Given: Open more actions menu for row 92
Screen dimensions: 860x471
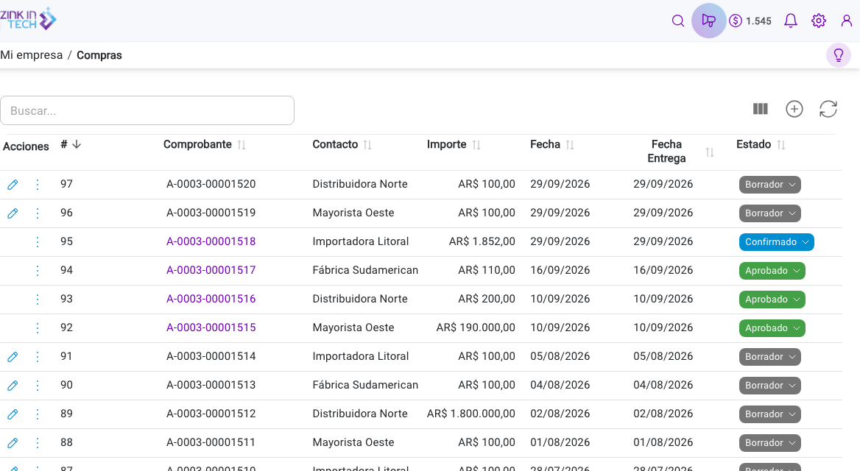Looking at the screenshot, I should (x=38, y=328).
